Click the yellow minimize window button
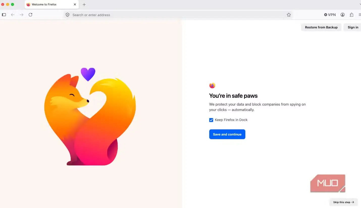361x208 pixels. tap(8, 5)
